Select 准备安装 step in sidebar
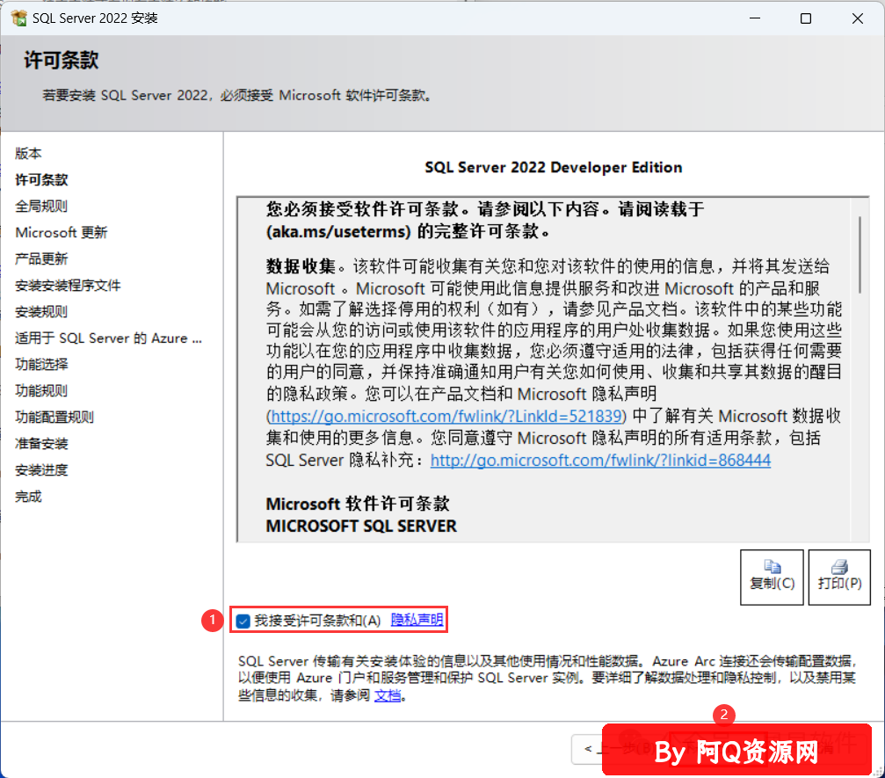This screenshot has height=778, width=885. (x=41, y=444)
